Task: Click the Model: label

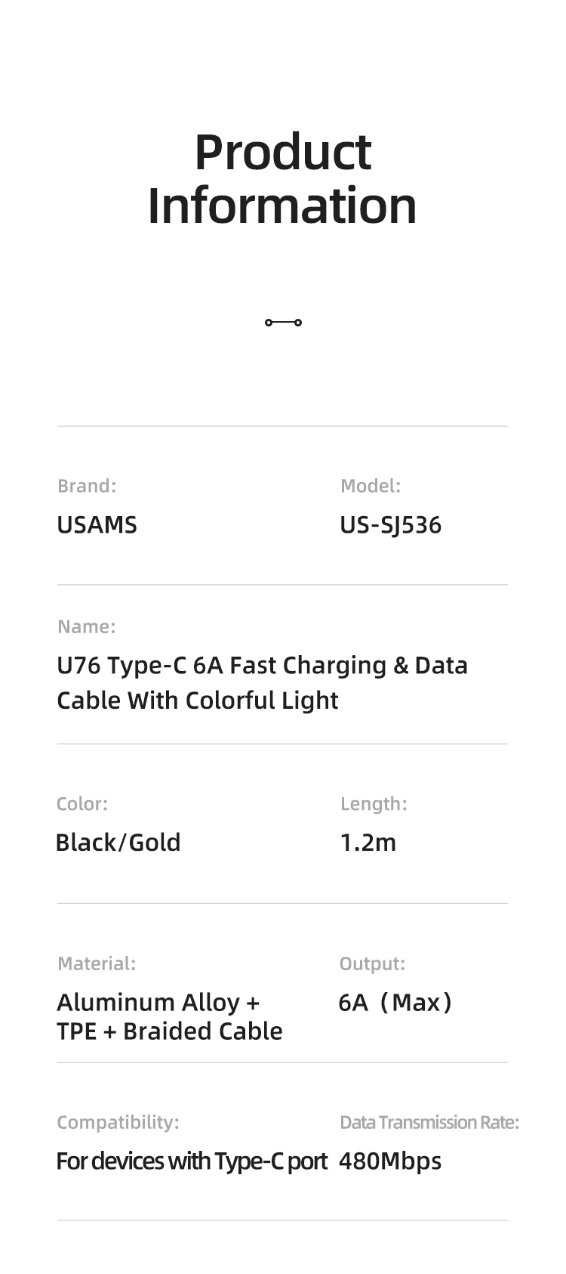Action: 371,486
